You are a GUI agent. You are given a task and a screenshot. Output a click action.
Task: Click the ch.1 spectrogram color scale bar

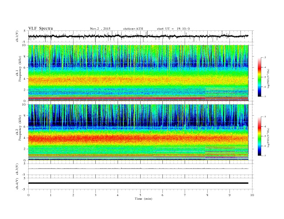pyautogui.click(x=259, y=77)
